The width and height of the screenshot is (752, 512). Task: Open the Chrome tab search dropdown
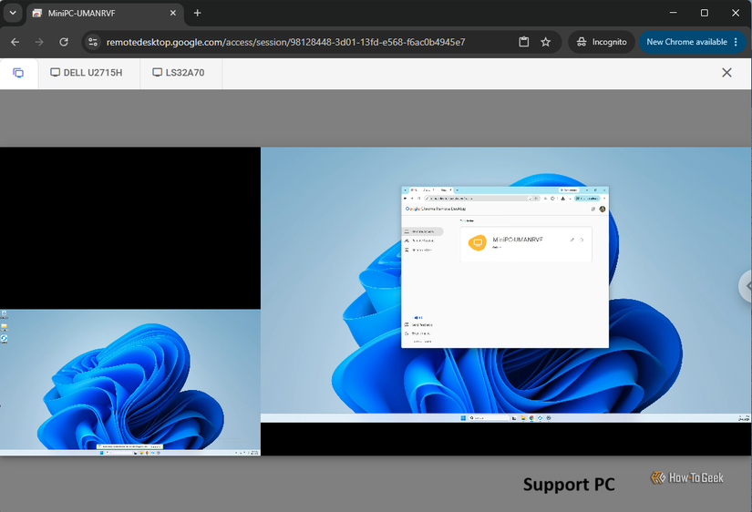(13, 13)
